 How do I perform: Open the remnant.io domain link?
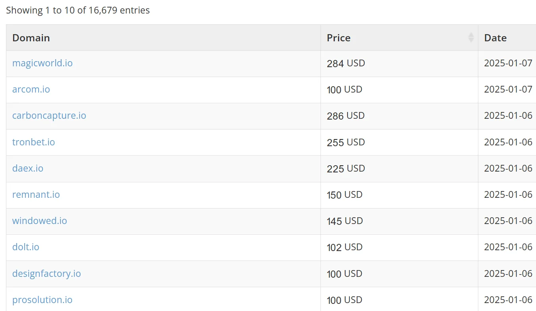36,194
